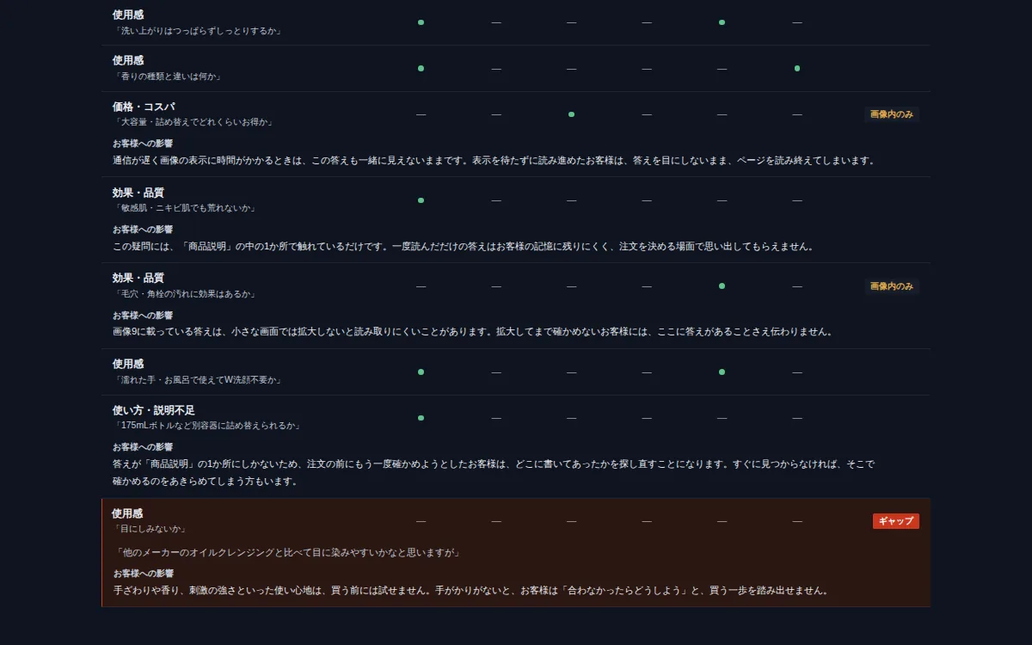Click the お客様への影響 label in the 毛穴・角栓 row

coord(143,316)
